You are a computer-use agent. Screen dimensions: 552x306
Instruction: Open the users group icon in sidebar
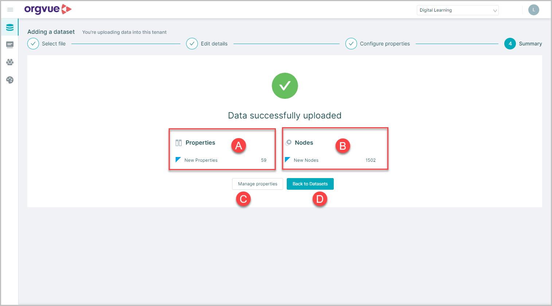pos(10,62)
